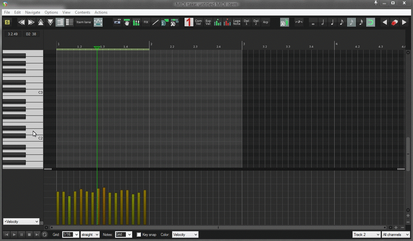Click the Lega Note button

237,22
